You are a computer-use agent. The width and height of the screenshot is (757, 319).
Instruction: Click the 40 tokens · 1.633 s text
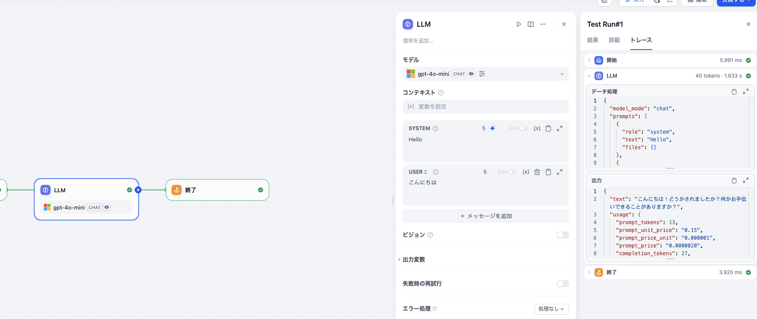[x=719, y=76]
